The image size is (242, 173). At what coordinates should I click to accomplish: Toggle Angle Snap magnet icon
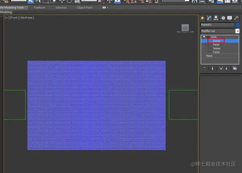click(x=134, y=2)
